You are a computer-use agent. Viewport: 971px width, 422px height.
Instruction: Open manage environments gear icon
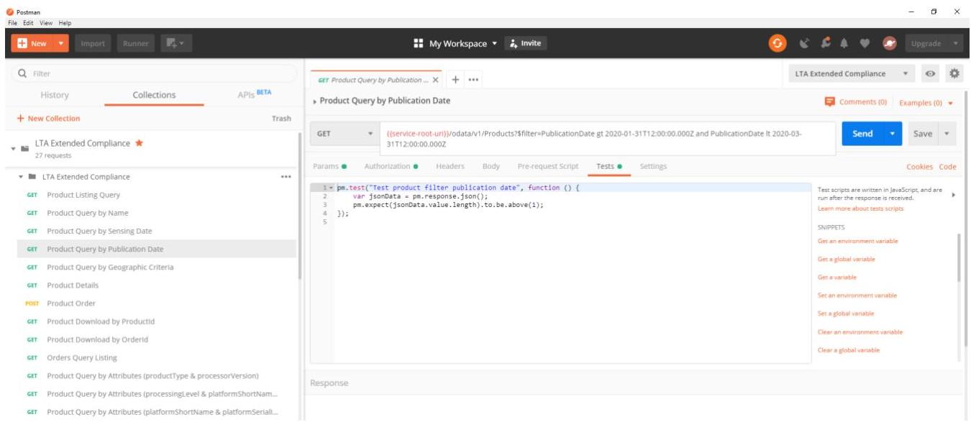click(954, 73)
